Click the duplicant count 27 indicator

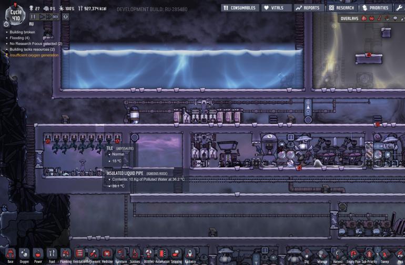[35, 8]
